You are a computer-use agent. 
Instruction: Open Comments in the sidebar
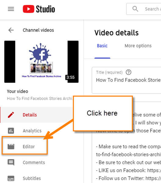click(x=34, y=163)
